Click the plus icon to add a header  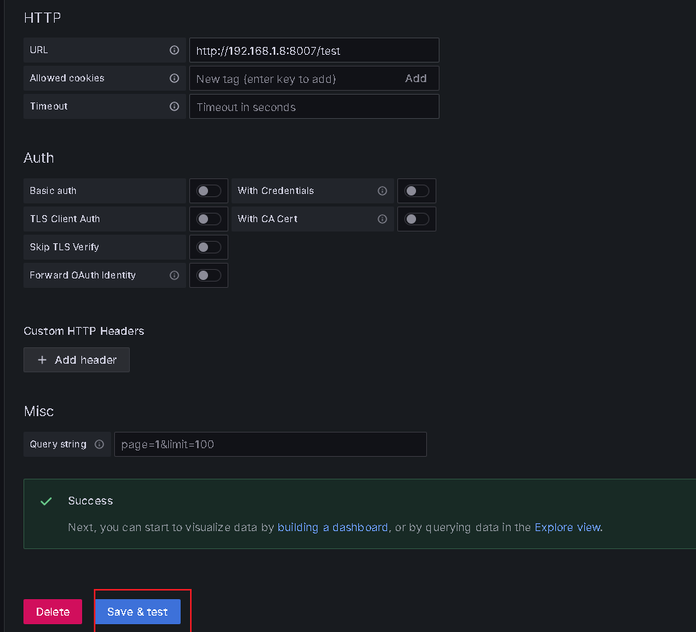[41, 360]
